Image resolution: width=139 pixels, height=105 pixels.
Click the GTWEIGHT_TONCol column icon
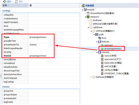[x=102, y=74]
